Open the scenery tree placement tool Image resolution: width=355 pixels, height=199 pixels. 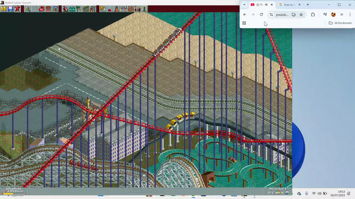pyautogui.click(x=79, y=9)
